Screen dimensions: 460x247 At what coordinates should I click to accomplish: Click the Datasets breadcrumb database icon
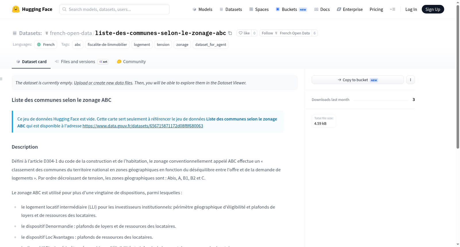pos(15,33)
